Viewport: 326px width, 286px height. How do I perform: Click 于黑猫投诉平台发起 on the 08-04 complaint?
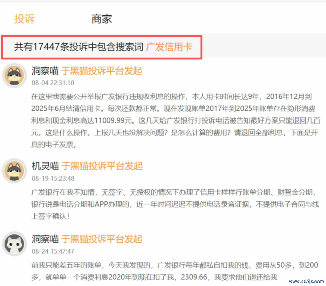[102, 71]
